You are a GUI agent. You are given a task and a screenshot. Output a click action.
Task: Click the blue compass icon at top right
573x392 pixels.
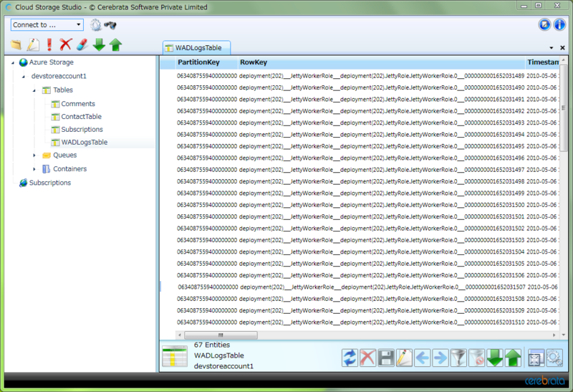pyautogui.click(x=544, y=25)
